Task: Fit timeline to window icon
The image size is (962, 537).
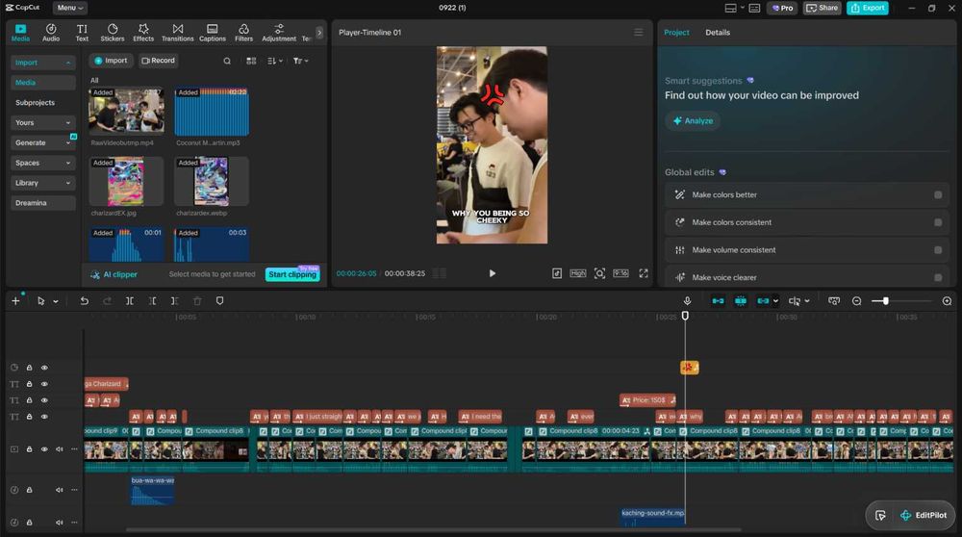Action: pyautogui.click(x=834, y=300)
